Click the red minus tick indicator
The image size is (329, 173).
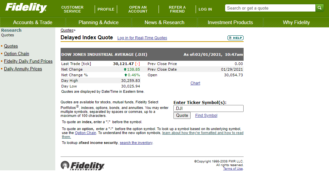click(138, 64)
